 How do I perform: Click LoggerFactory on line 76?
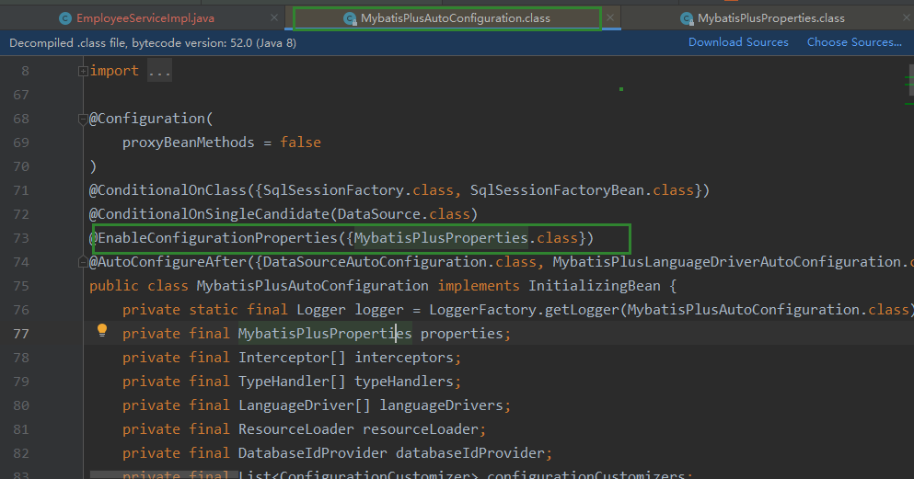tap(482, 310)
